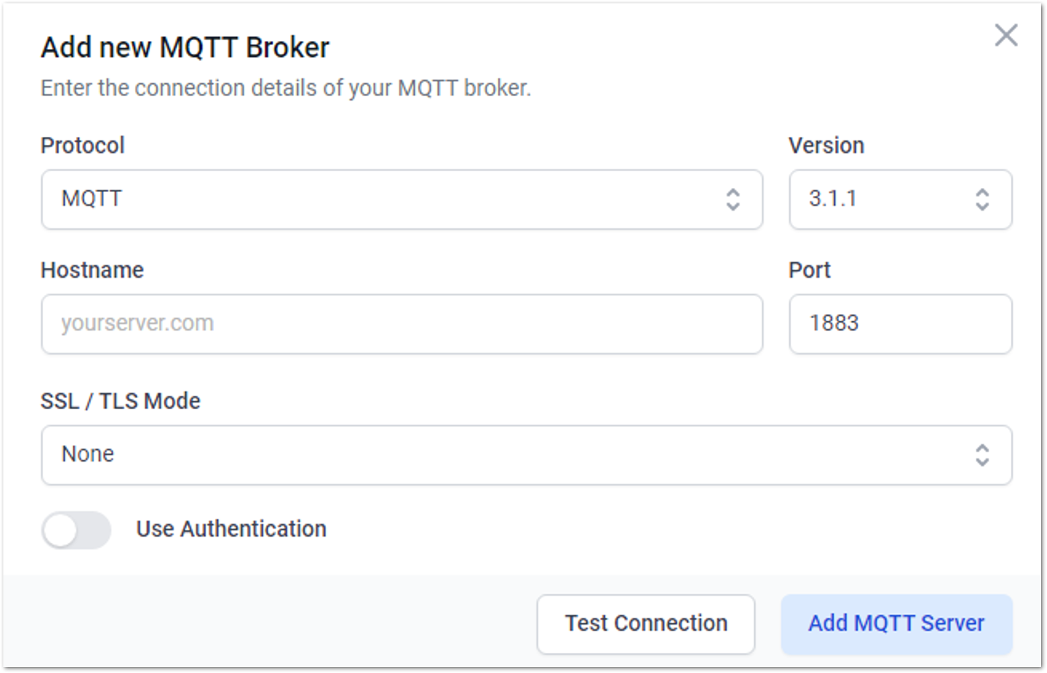Close the Add new MQTT Broker dialog
This screenshot has width=1047, height=673.
[1005, 36]
